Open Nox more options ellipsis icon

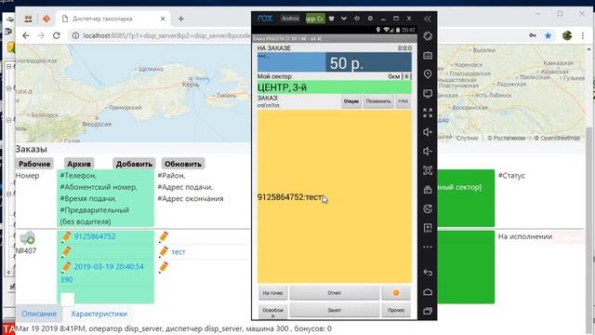pos(428,247)
